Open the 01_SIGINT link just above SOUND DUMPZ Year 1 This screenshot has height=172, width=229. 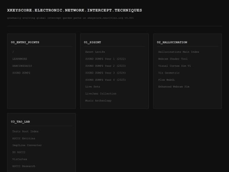coord(95,52)
